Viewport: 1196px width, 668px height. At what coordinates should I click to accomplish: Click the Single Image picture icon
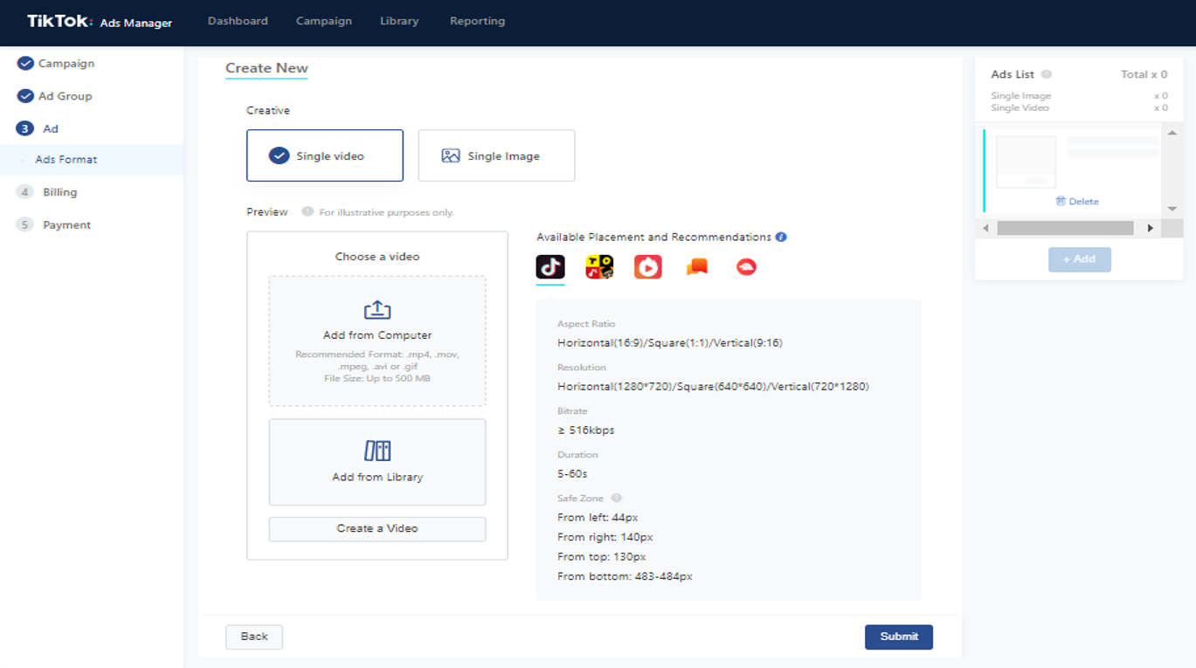(451, 155)
